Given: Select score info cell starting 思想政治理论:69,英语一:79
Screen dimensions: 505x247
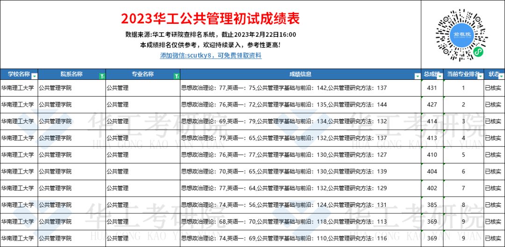Looking at the screenshot, I should point(301,121).
